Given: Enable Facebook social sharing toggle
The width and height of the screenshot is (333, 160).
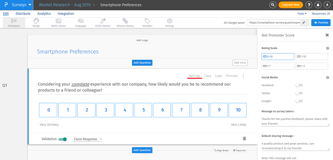Looking at the screenshot, I should pyautogui.click(x=299, y=85).
